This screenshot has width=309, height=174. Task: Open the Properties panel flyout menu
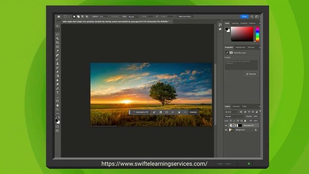260,47
